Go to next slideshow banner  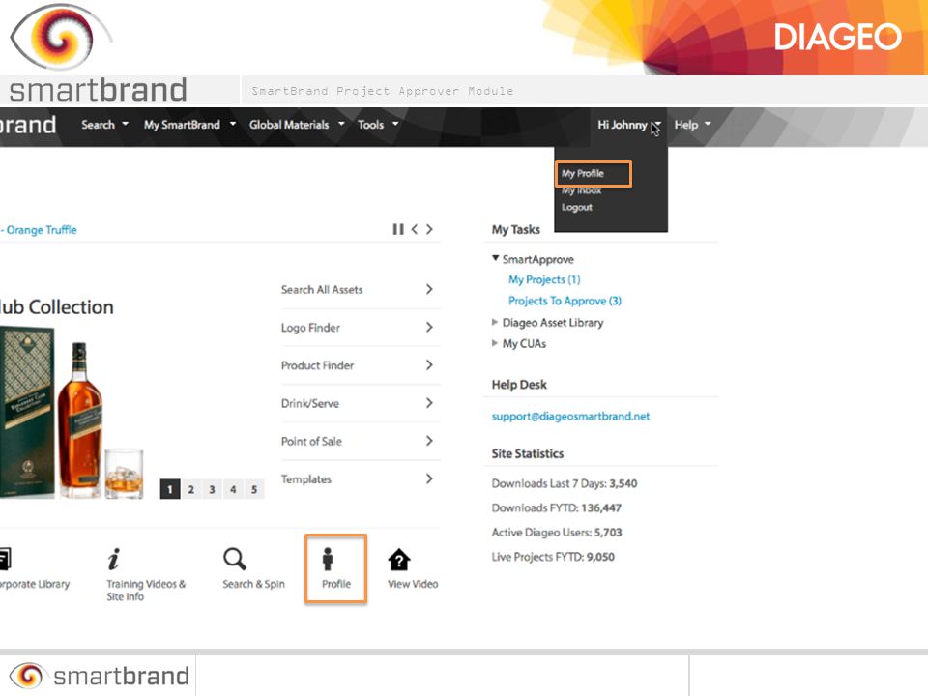(429, 229)
